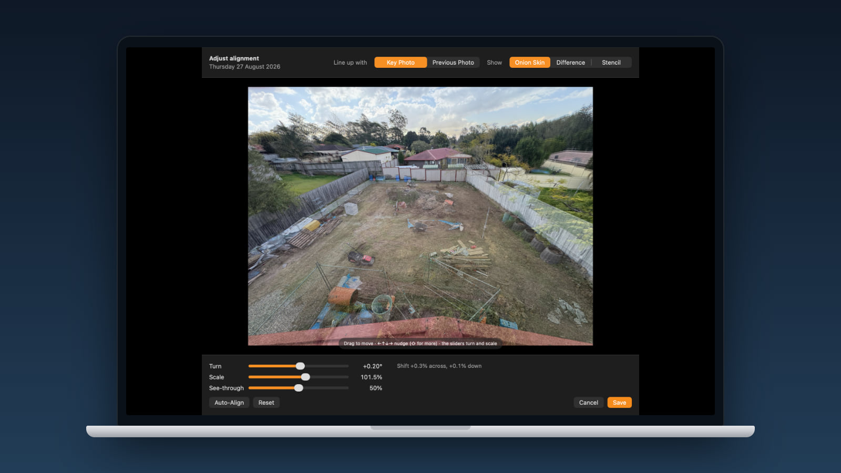Click the backyard photo preview
This screenshot has width=841, height=473.
(x=420, y=216)
